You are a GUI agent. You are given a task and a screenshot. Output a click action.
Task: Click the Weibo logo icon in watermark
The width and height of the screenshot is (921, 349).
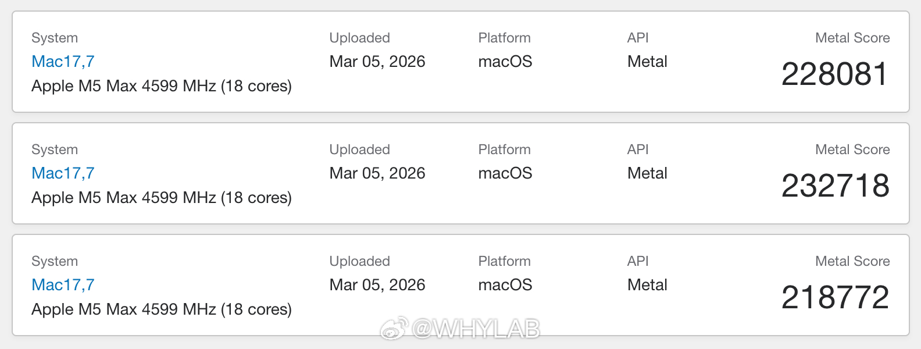[394, 329]
